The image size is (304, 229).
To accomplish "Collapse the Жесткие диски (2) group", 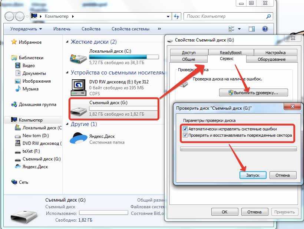I will coord(67,42).
